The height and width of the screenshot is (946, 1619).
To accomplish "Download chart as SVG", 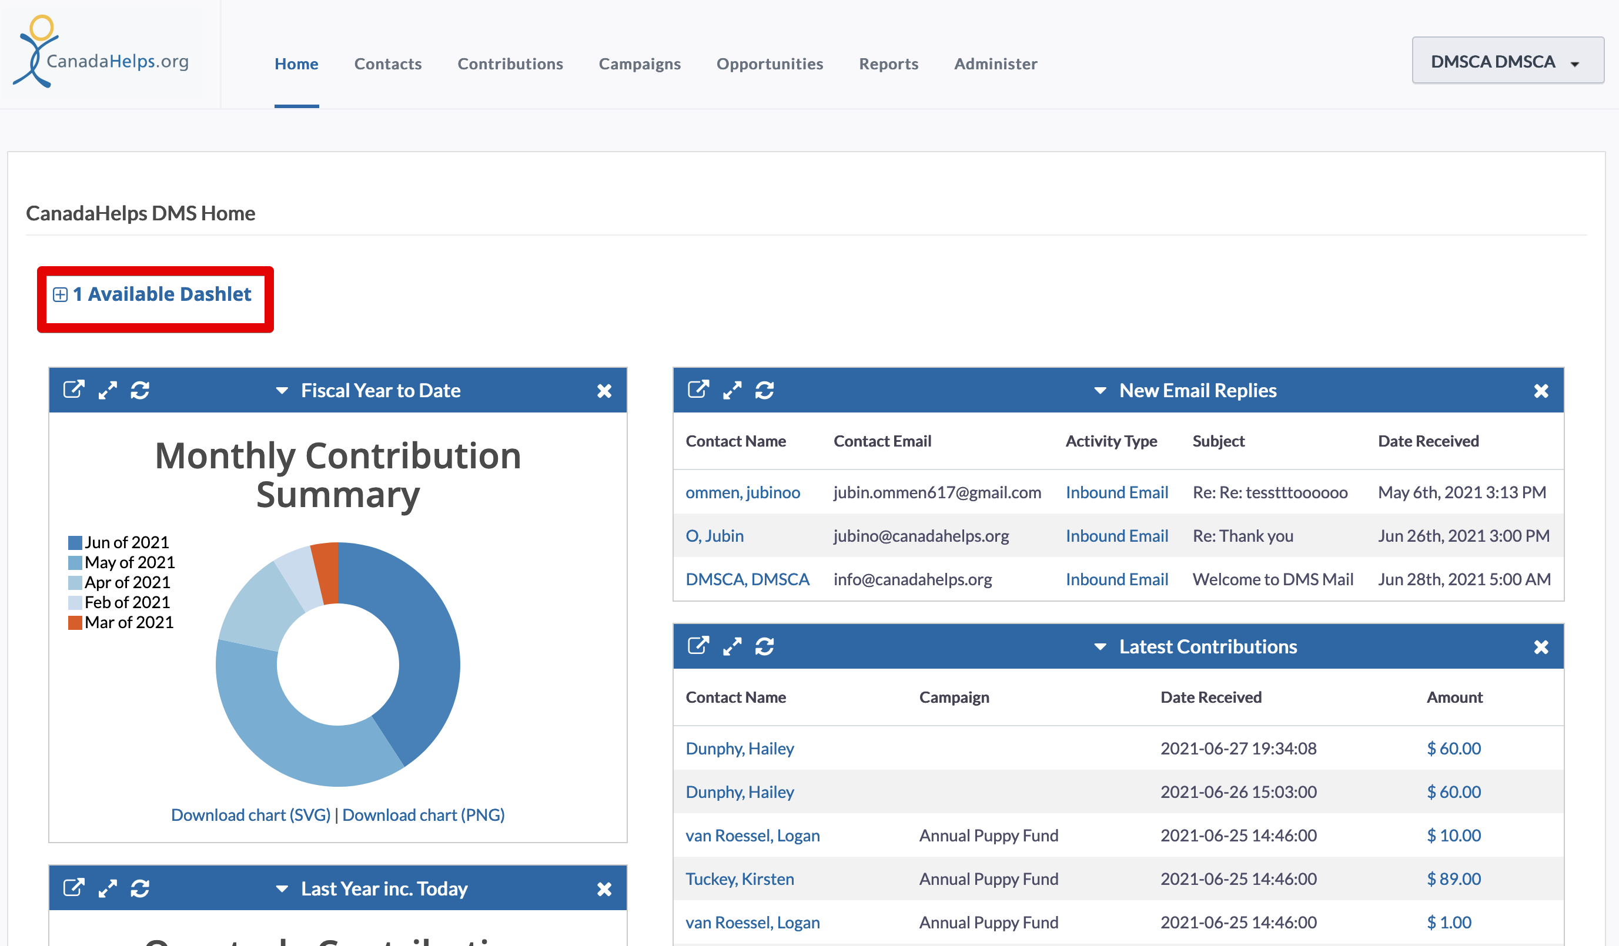I will coord(250,815).
